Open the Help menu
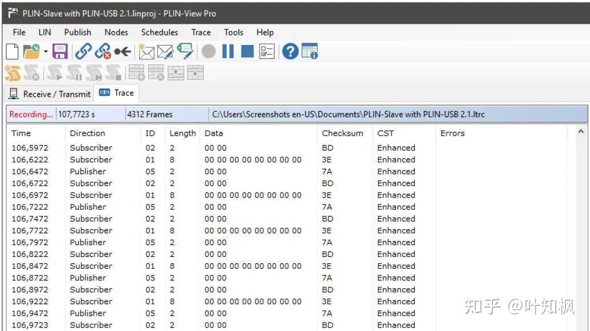This screenshot has width=590, height=331. click(265, 32)
